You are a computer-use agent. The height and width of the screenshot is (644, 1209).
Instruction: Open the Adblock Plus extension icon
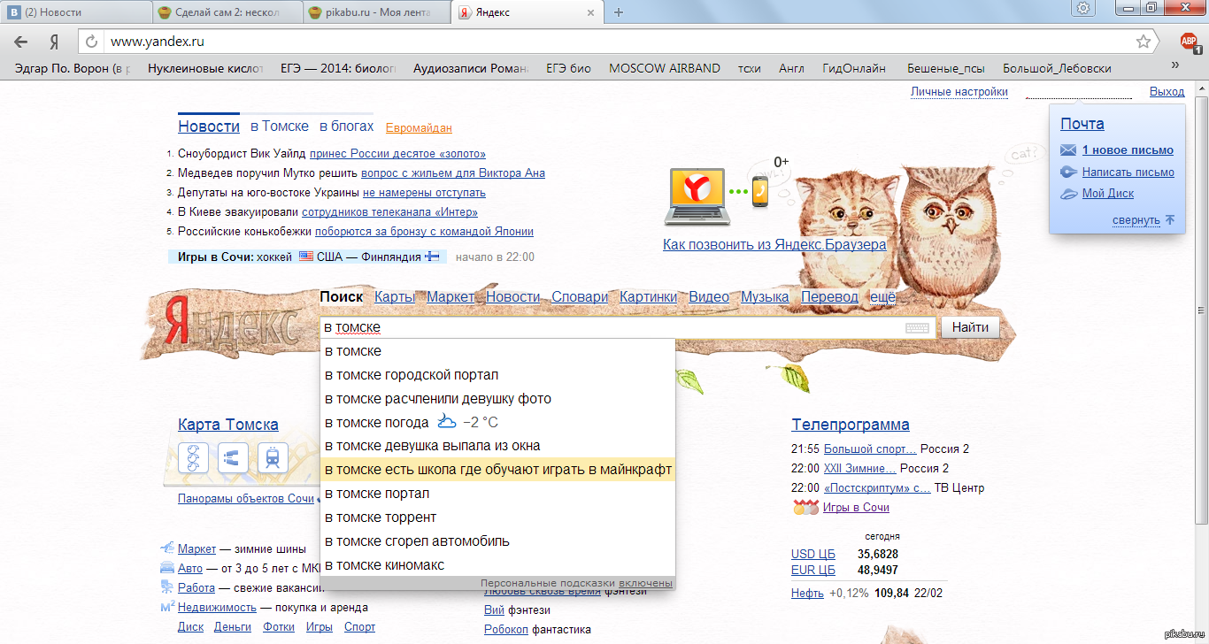tap(1189, 42)
